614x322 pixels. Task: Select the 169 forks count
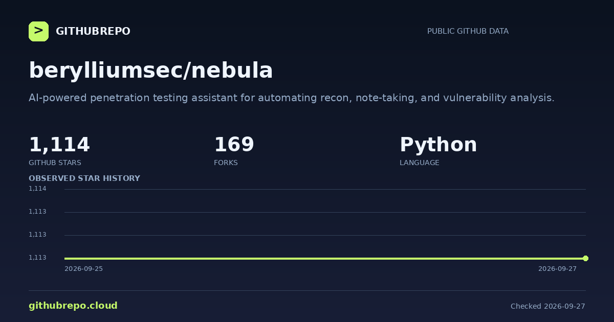(234, 145)
